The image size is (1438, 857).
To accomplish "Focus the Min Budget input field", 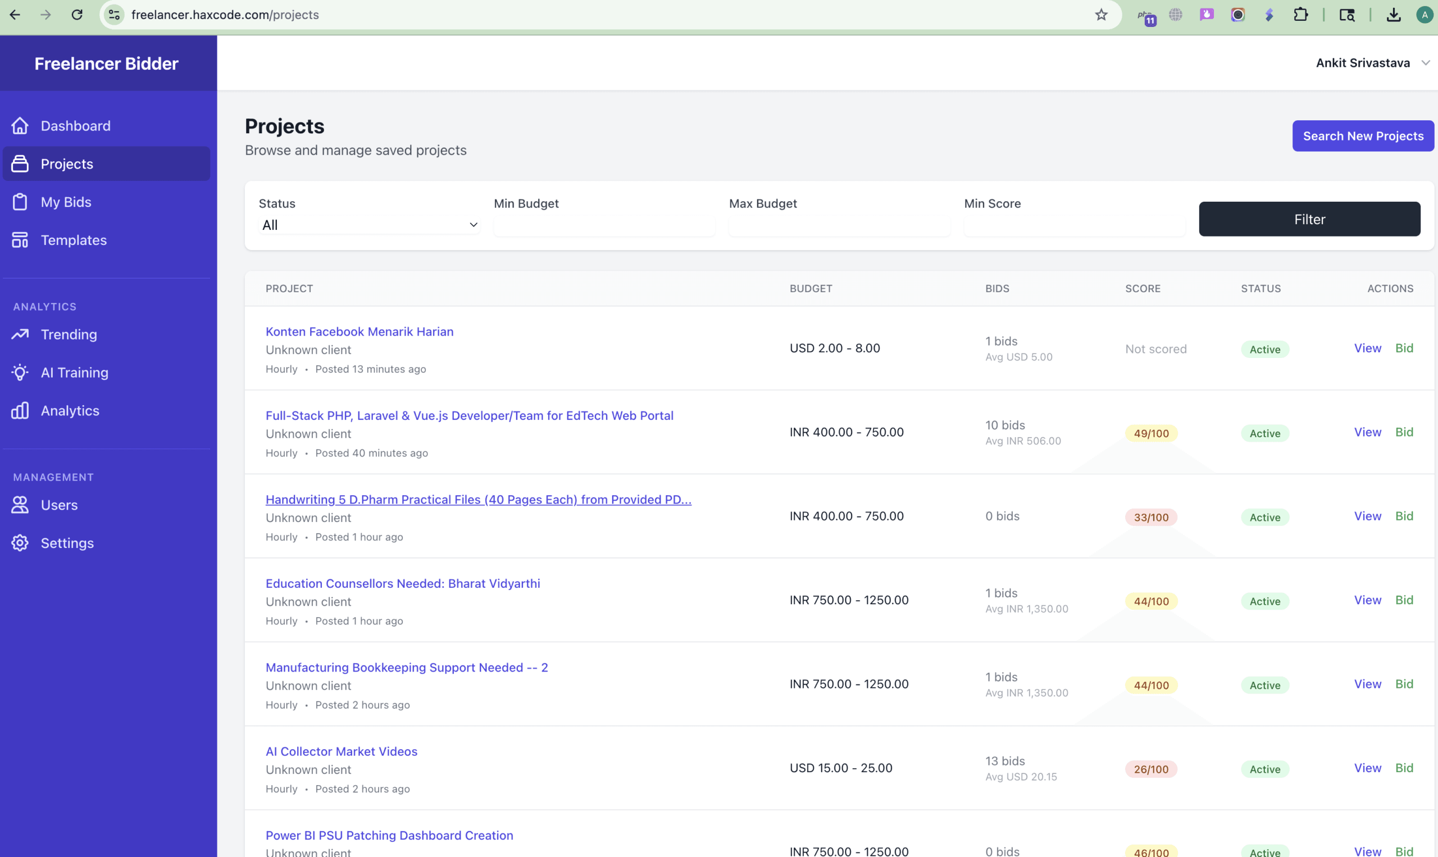I will pos(604,226).
